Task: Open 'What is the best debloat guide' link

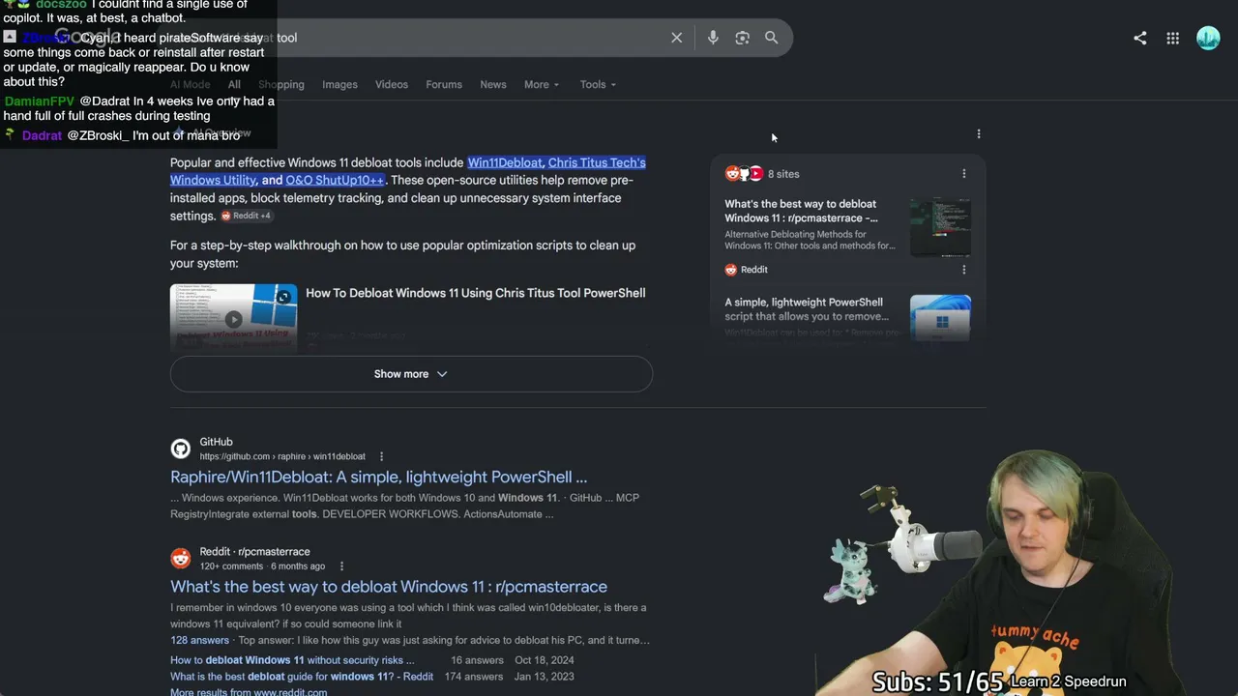Action: (302, 677)
